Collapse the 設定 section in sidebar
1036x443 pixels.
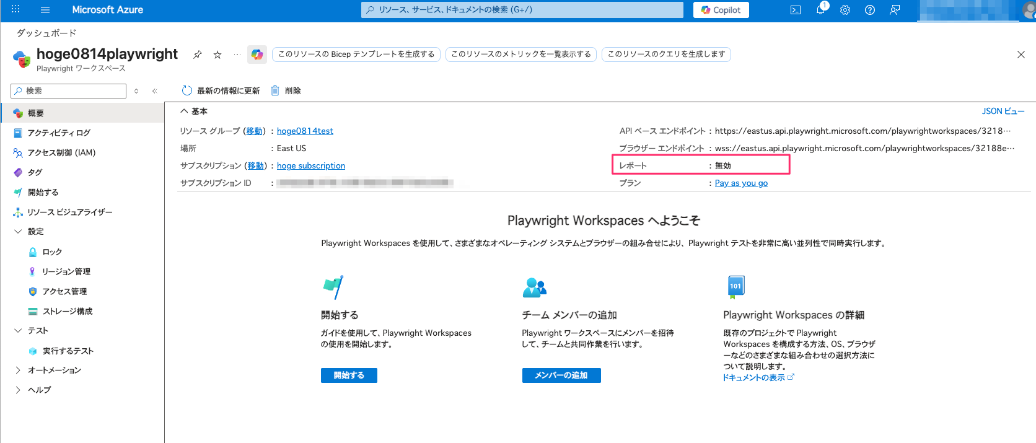pyautogui.click(x=18, y=231)
